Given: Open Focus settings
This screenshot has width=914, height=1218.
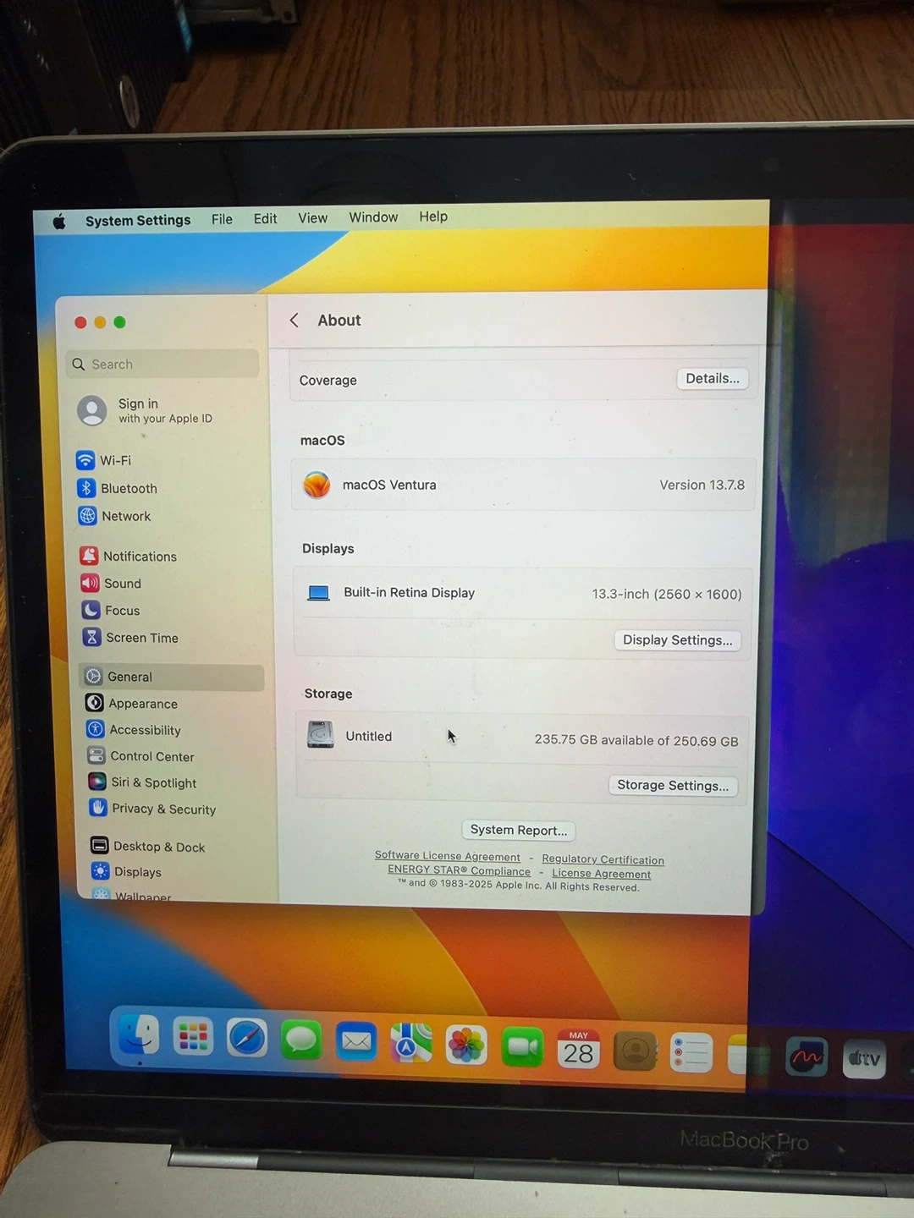Looking at the screenshot, I should click(x=111, y=610).
